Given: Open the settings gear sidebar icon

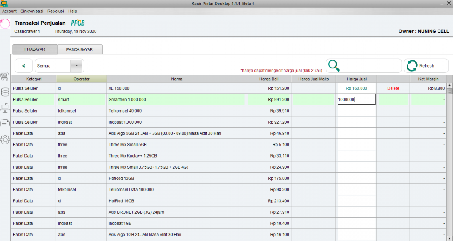Looking at the screenshot, I should click(x=5, y=140).
